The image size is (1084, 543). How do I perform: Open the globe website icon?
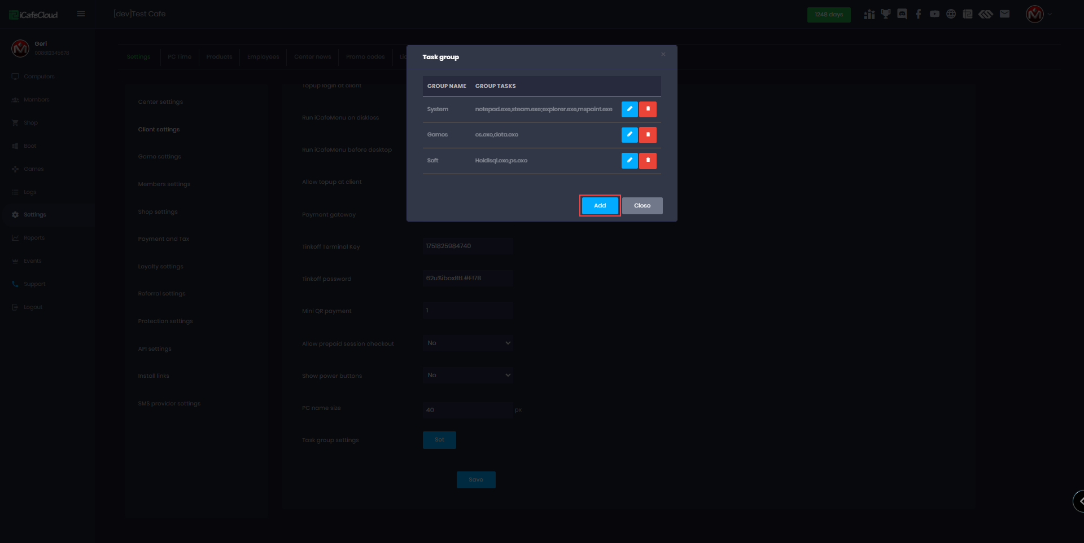951,14
